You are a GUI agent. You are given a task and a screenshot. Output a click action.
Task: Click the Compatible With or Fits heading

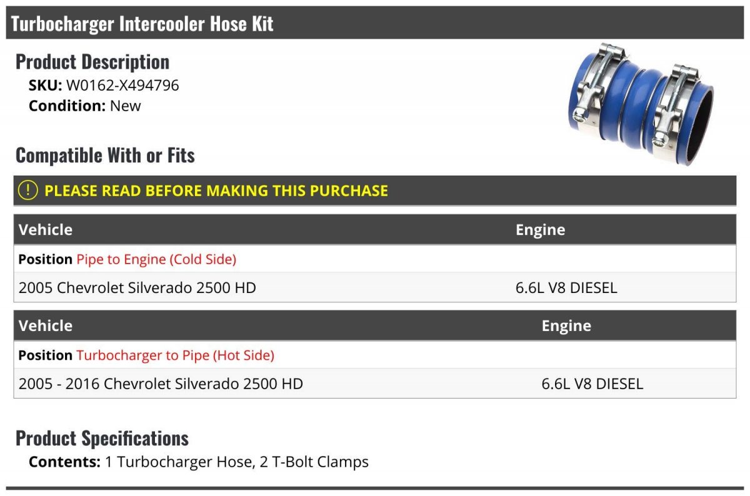tap(105, 155)
